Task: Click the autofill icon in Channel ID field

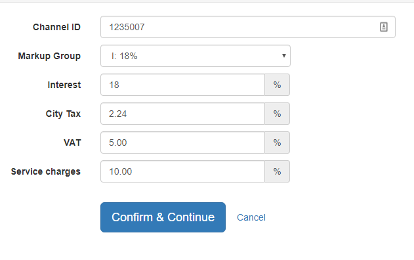Action: 384,27
